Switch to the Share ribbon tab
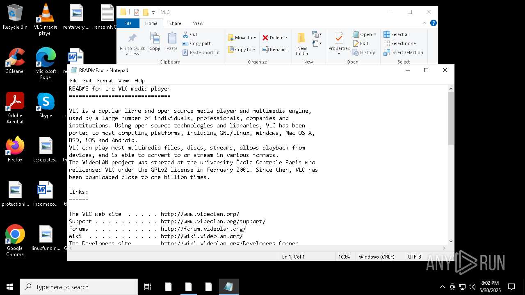The image size is (525, 295). (175, 23)
